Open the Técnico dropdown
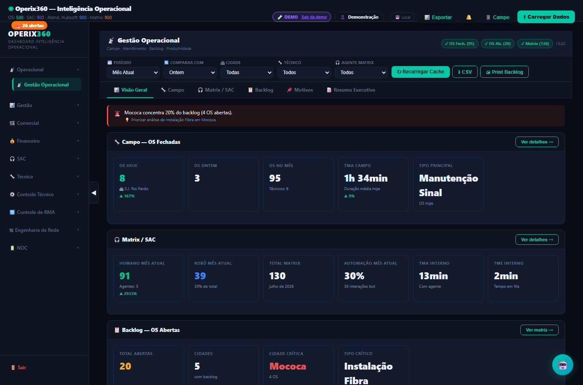 tap(304, 73)
